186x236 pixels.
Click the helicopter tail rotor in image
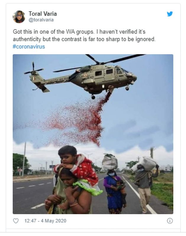click(33, 71)
